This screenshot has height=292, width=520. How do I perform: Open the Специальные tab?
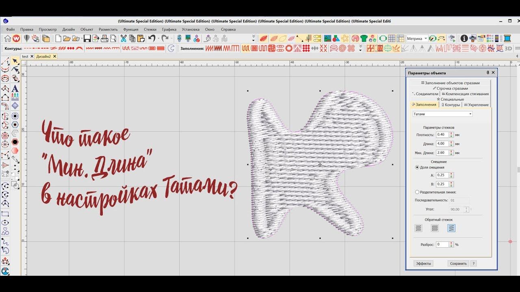(450, 99)
